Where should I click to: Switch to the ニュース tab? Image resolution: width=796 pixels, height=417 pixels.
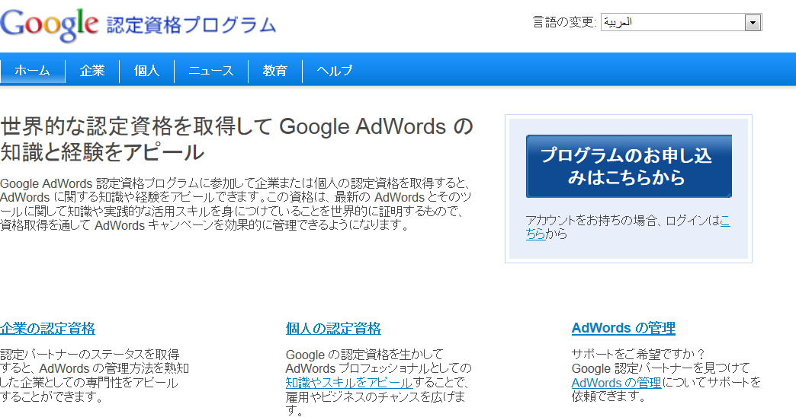[211, 71]
